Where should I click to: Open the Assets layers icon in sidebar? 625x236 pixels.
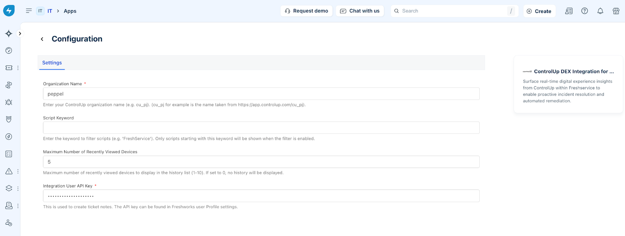(x=9, y=188)
